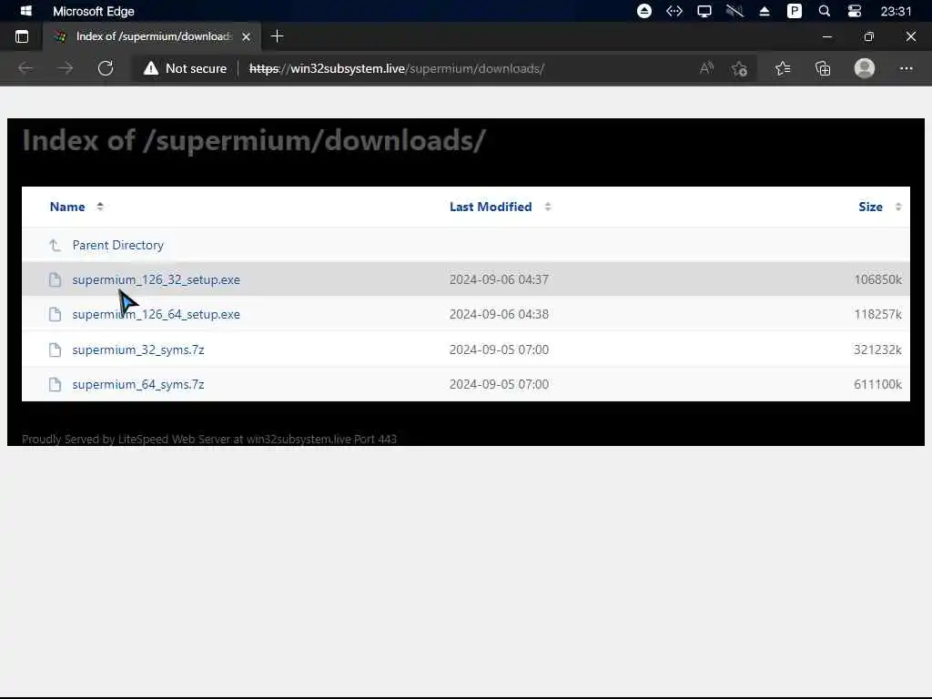Open the P app icon in the top bar
The width and height of the screenshot is (932, 699).
pyautogui.click(x=794, y=11)
